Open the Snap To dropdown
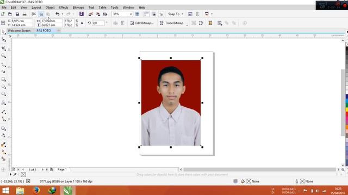Screen dimensions: 348x195 [x=176, y=14]
